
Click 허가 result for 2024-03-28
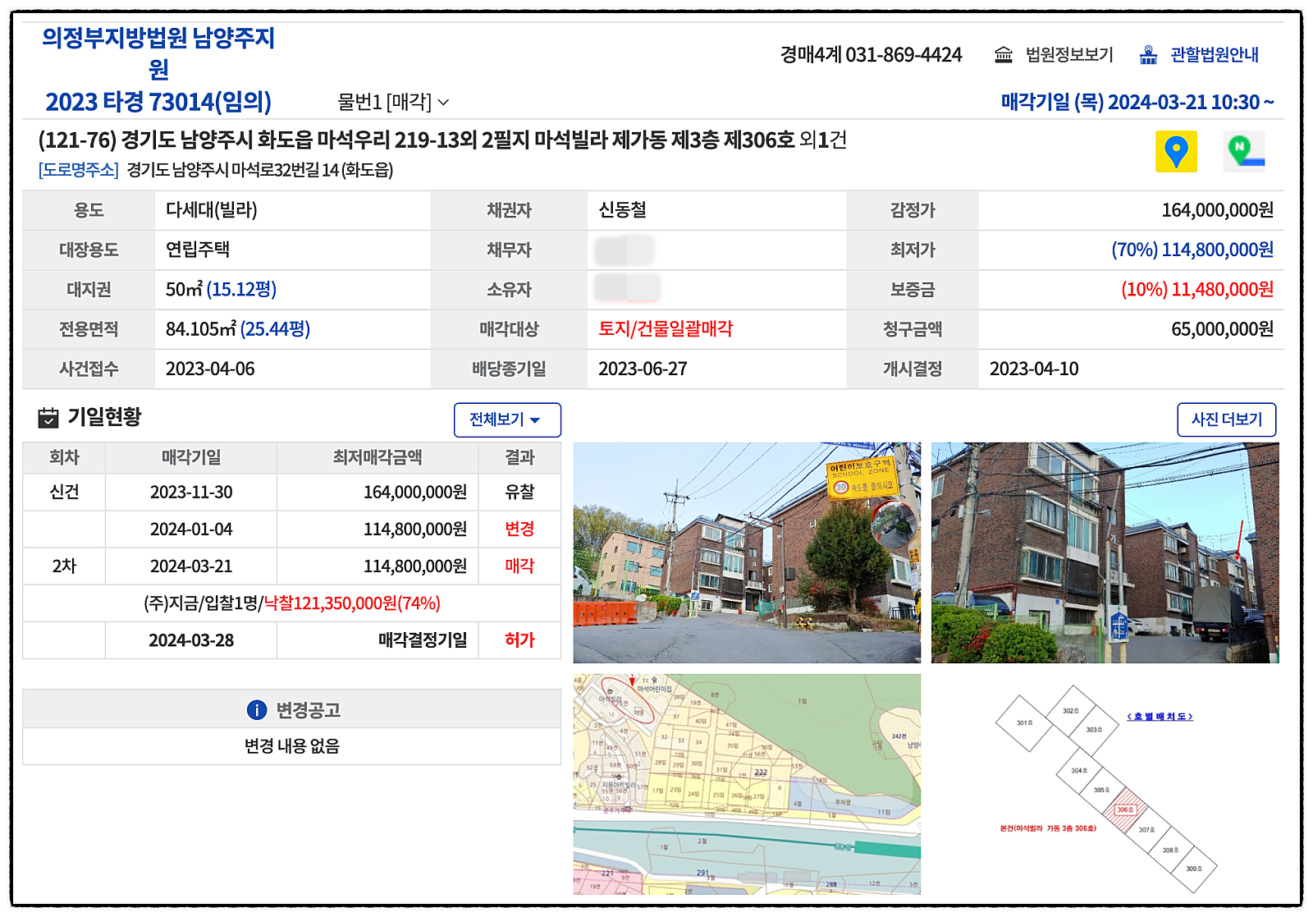coord(519,640)
